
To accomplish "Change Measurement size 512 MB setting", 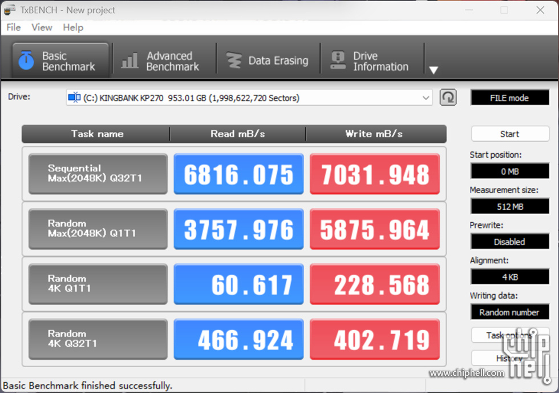I will pos(510,207).
